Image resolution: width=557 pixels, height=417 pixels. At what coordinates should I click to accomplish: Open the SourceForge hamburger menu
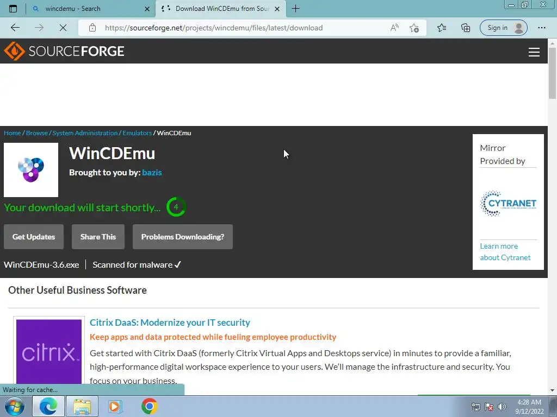click(534, 52)
